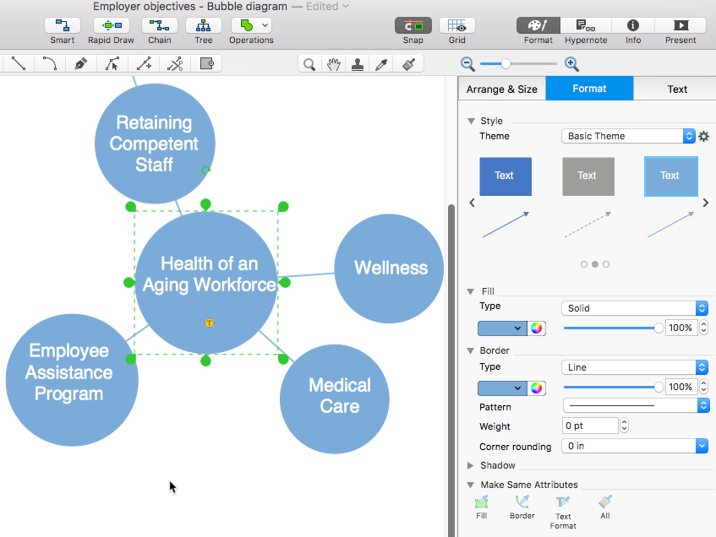Open the Fill Type Solid dropdown
Image resolution: width=716 pixels, height=537 pixels.
click(x=635, y=308)
